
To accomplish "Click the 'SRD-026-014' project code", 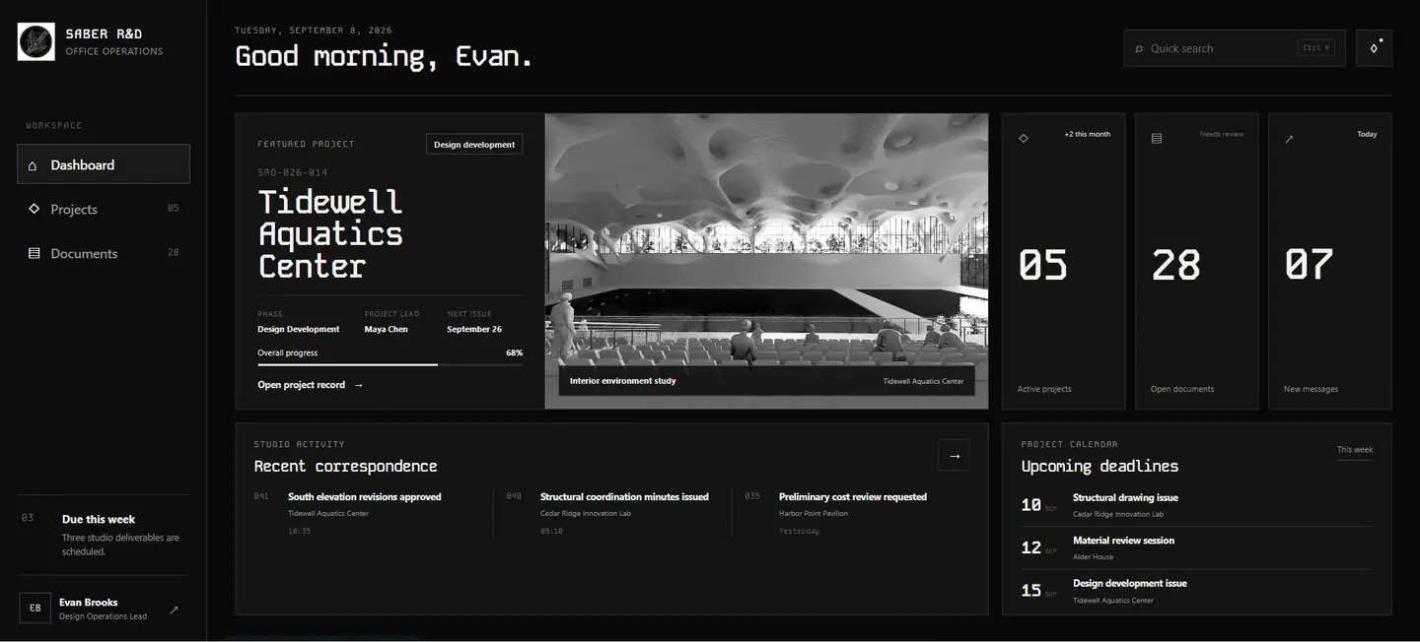I will tap(293, 172).
